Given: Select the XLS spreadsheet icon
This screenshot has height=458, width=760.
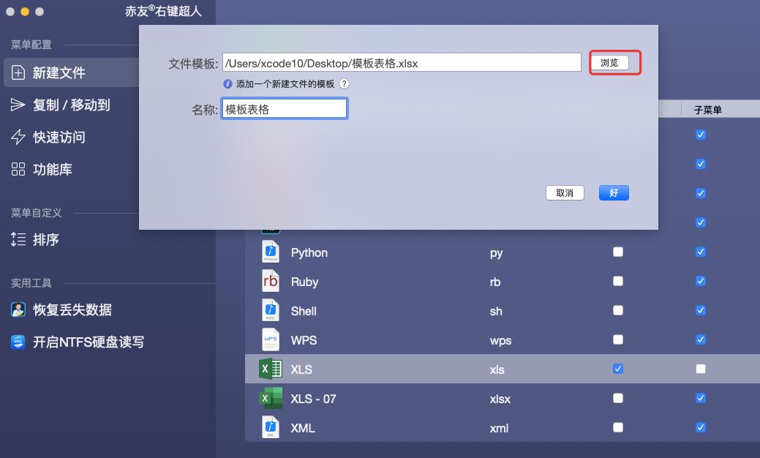Looking at the screenshot, I should (271, 369).
